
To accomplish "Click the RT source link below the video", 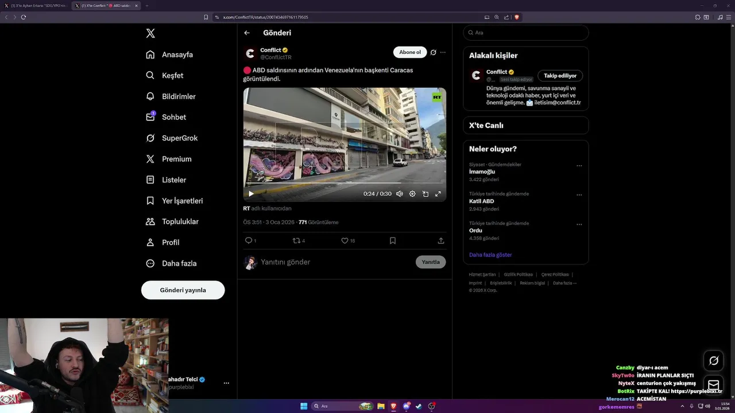I will point(246,208).
